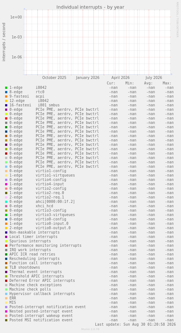
Task: Click the Max: column header
Action: point(167,83)
